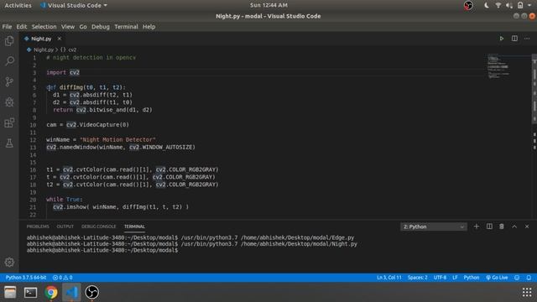Open the Terminal menu
Image resolution: width=537 pixels, height=302 pixels.
pyautogui.click(x=126, y=27)
